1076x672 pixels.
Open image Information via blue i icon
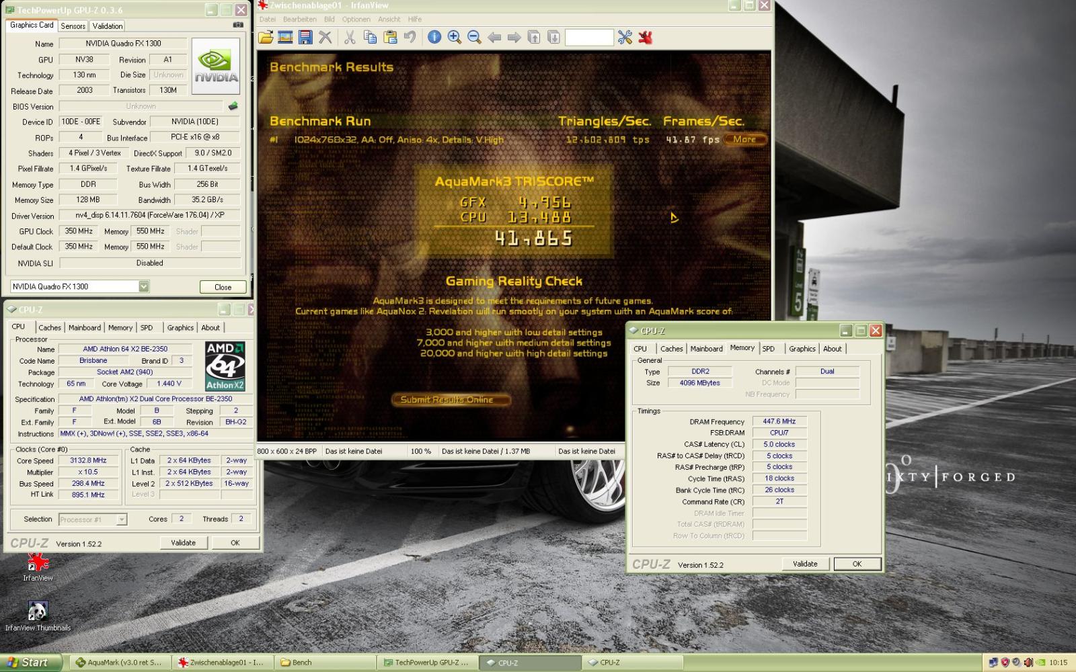tap(434, 37)
